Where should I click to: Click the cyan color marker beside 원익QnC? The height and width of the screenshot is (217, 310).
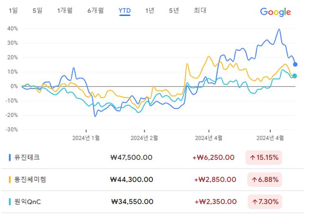pos(10,202)
